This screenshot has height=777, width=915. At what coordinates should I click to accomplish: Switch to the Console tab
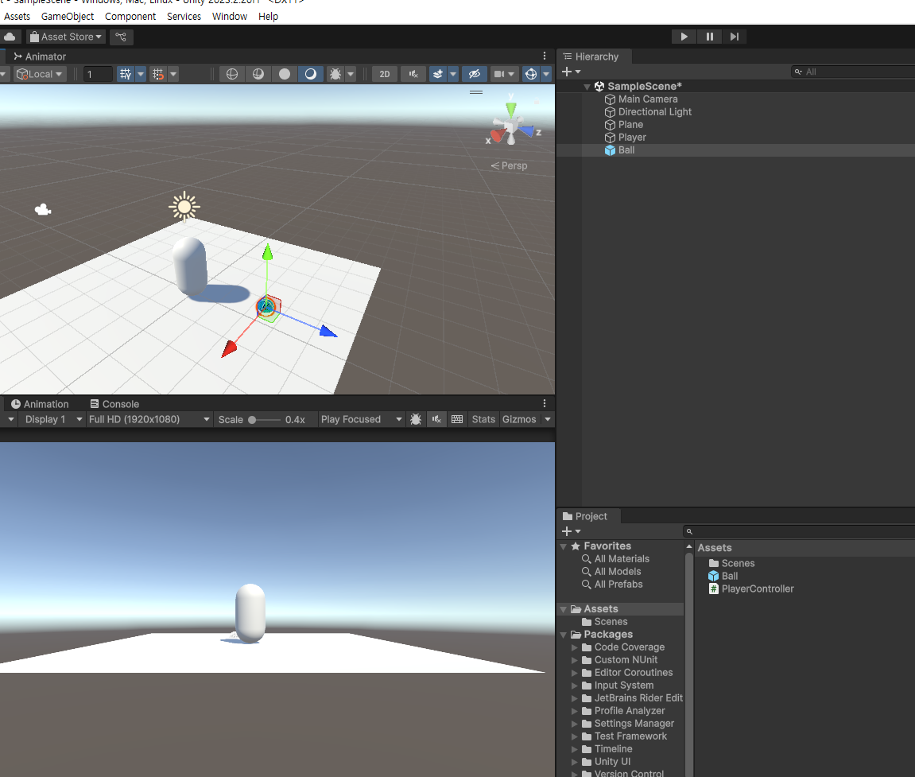click(x=114, y=404)
